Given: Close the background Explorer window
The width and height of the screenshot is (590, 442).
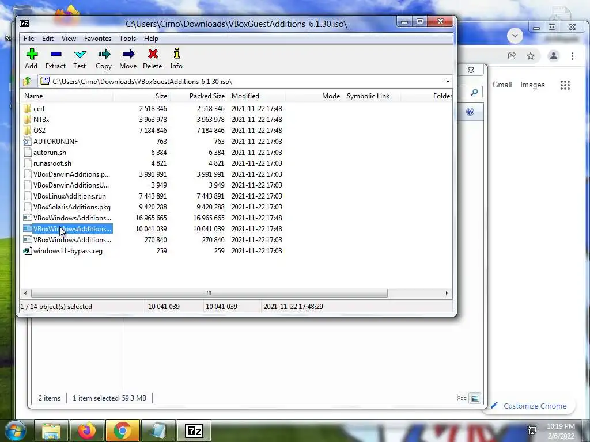Looking at the screenshot, I should (471, 70).
